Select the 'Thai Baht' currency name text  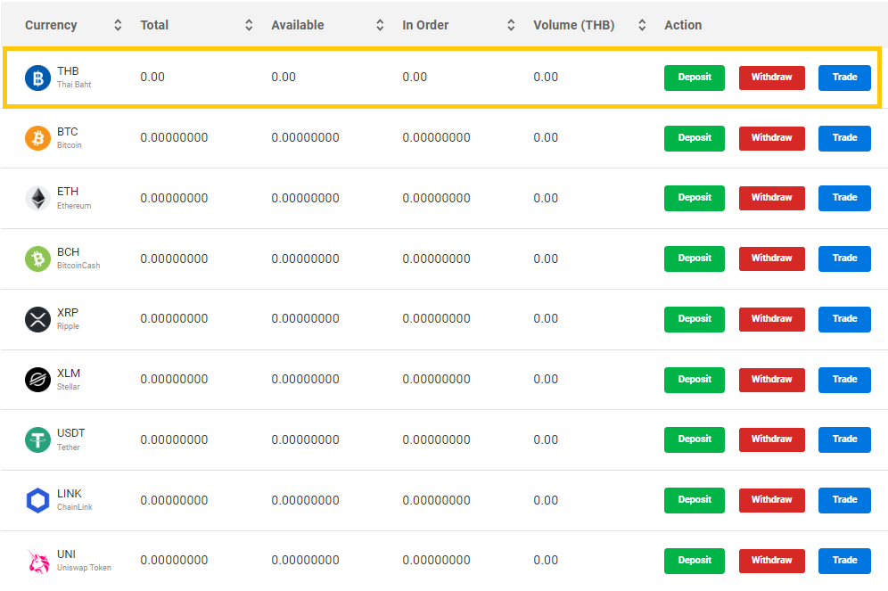tap(74, 85)
